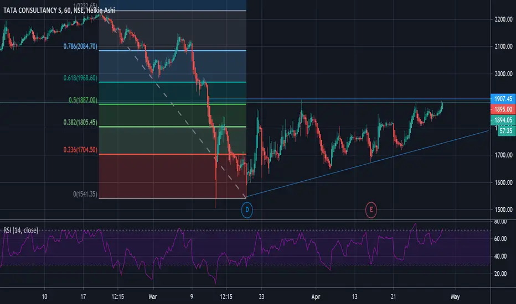516x304 pixels.
Task: Click the 1895.00 red price tag
Action: click(503, 109)
